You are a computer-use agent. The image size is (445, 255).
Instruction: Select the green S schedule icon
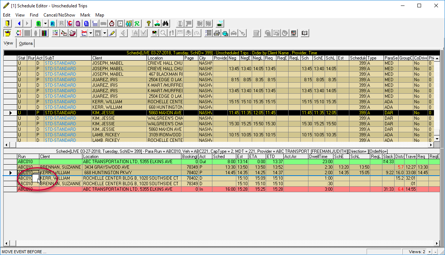[x=38, y=23]
